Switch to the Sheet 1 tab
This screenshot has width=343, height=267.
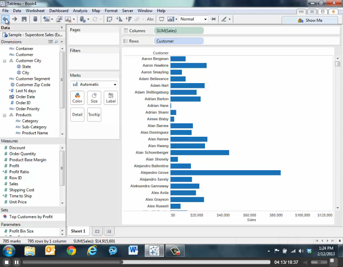coord(78,231)
